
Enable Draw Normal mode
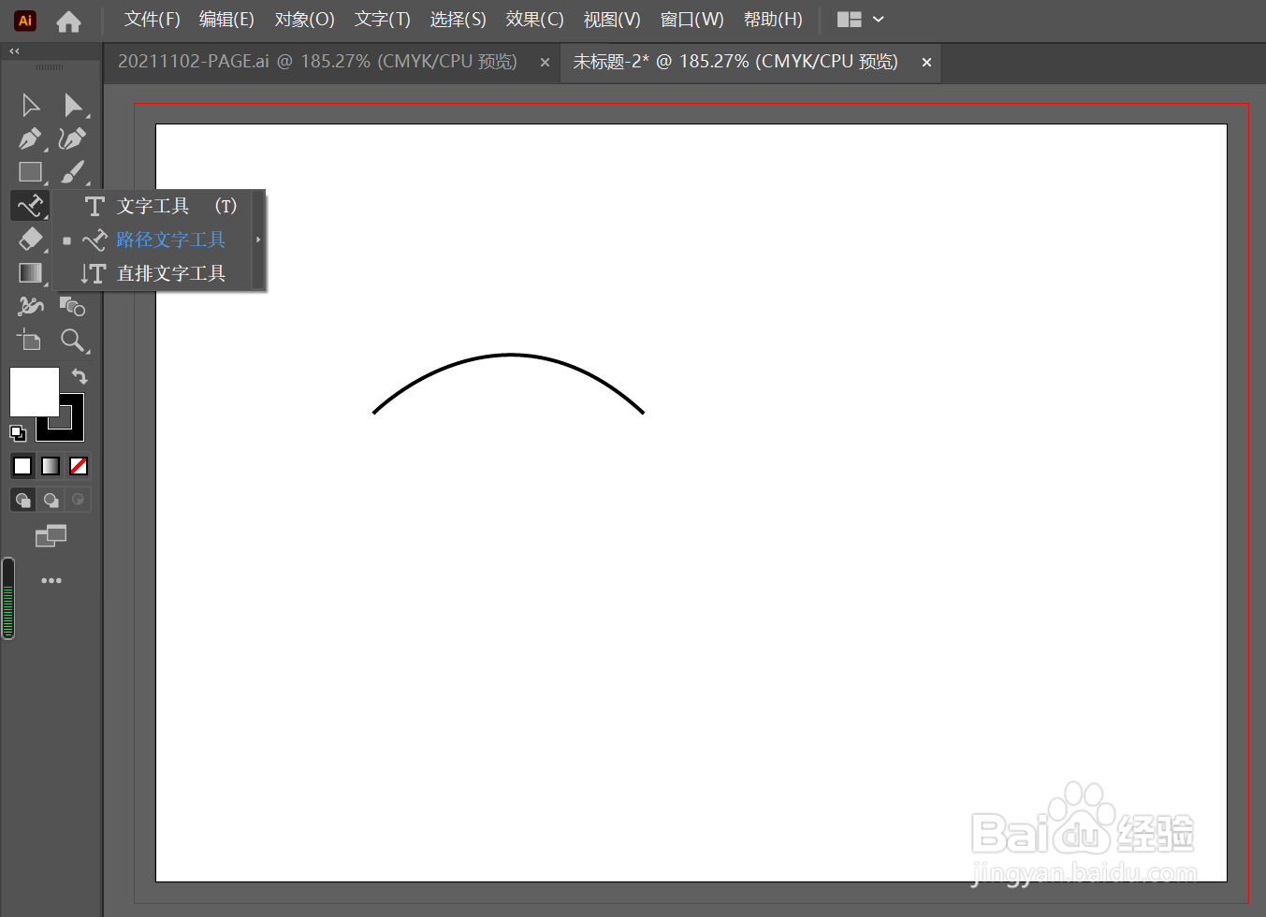click(22, 500)
